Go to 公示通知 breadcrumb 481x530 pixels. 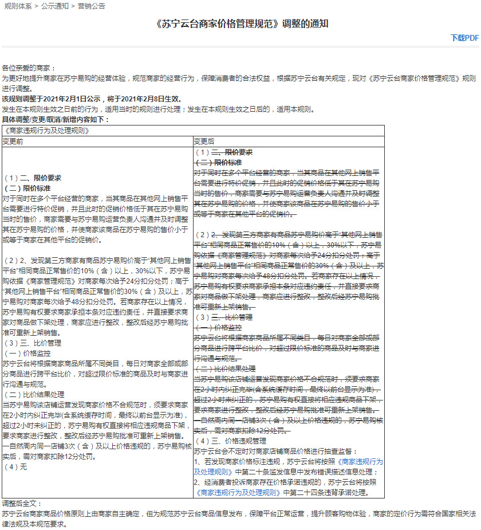[x=55, y=6]
